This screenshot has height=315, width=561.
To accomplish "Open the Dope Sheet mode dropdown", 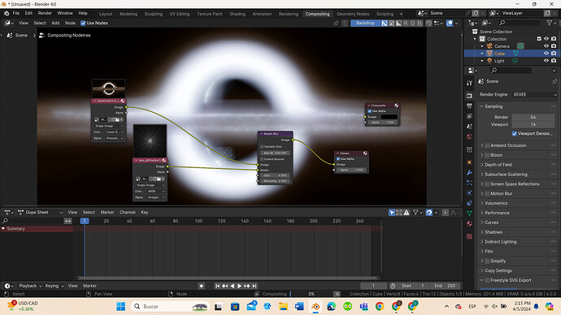I will pos(41,212).
